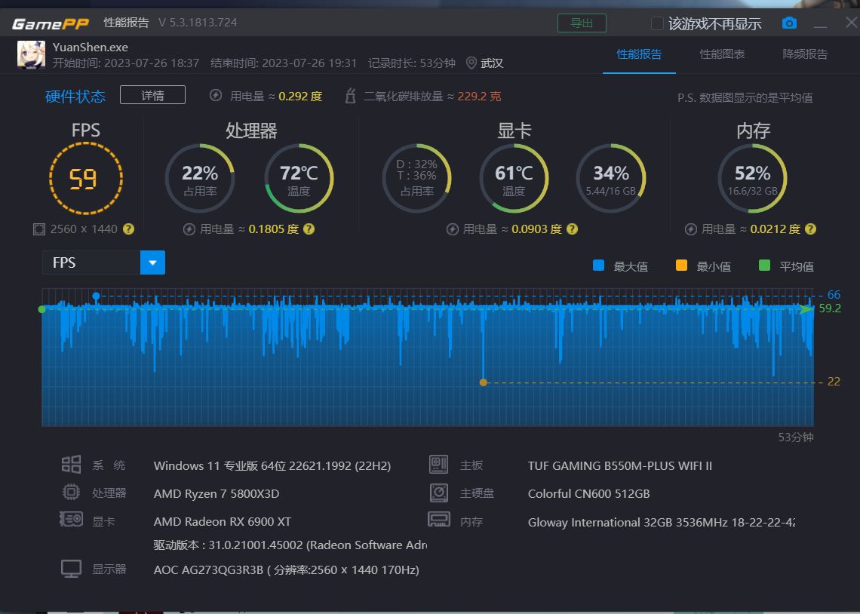Toggle the 该游戏不再显示 checkbox
The height and width of the screenshot is (614, 860).
coord(657,23)
